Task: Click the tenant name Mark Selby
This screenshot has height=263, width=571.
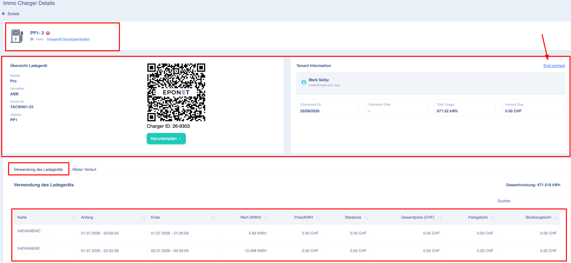Action: [x=319, y=80]
